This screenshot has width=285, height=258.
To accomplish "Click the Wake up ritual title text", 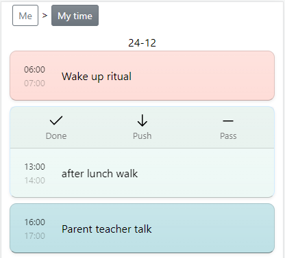I will [x=97, y=77].
